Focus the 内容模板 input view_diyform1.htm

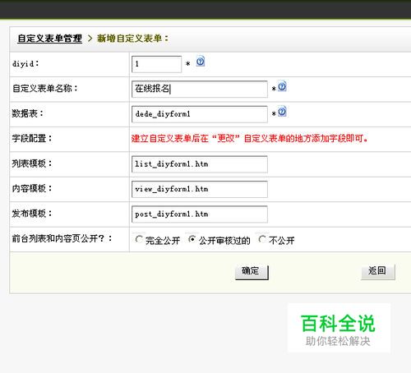tap(200, 189)
